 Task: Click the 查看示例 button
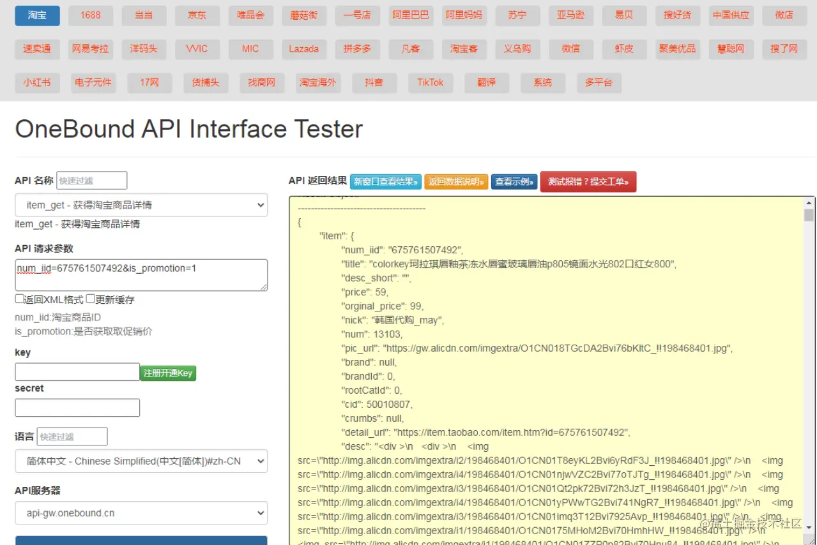pos(514,182)
